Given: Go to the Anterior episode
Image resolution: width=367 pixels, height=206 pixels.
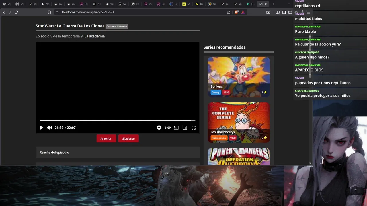Looking at the screenshot, I should point(106,138).
